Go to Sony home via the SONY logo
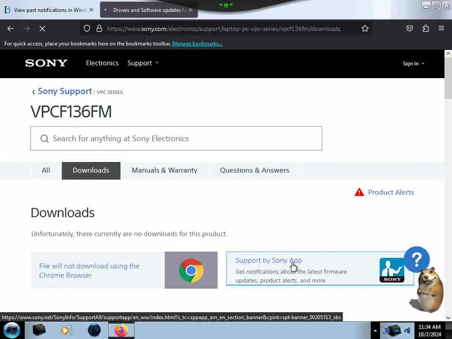The width and height of the screenshot is (452, 339). (46, 63)
